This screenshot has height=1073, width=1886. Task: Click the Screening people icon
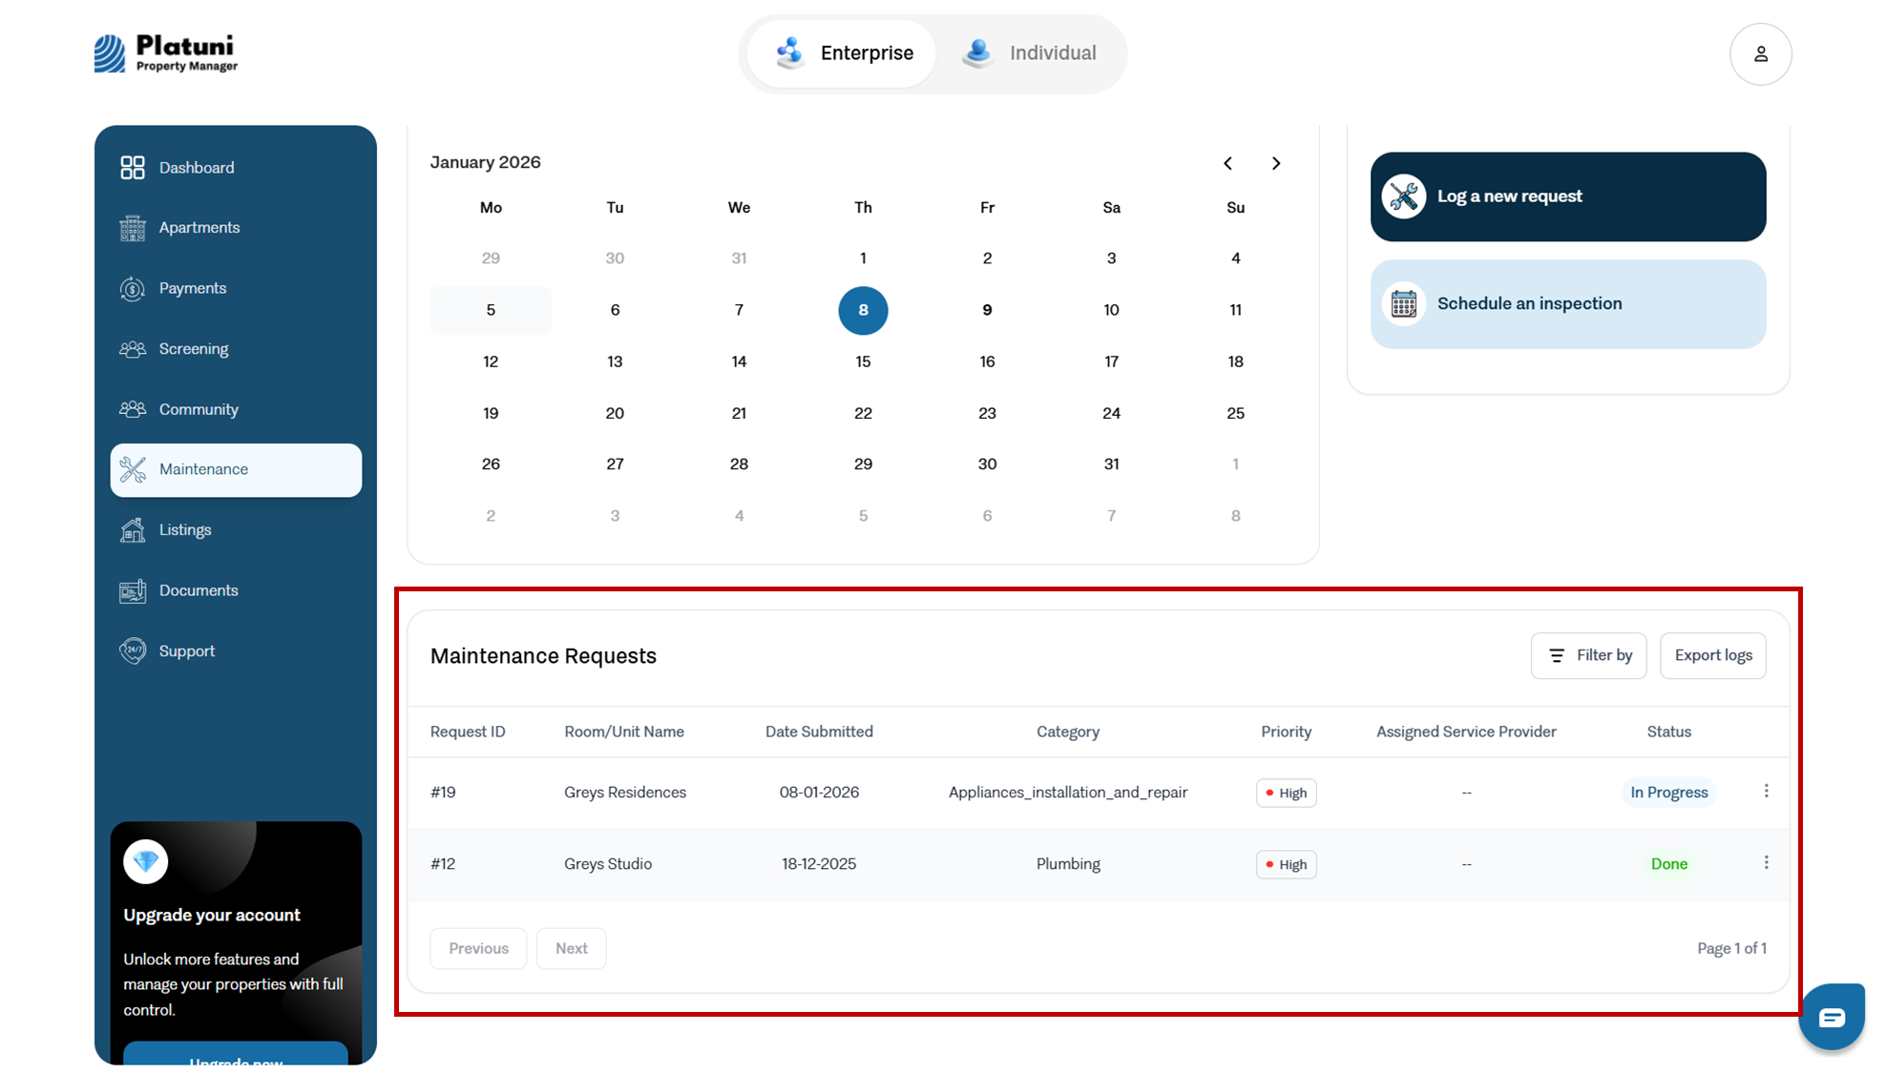click(133, 349)
